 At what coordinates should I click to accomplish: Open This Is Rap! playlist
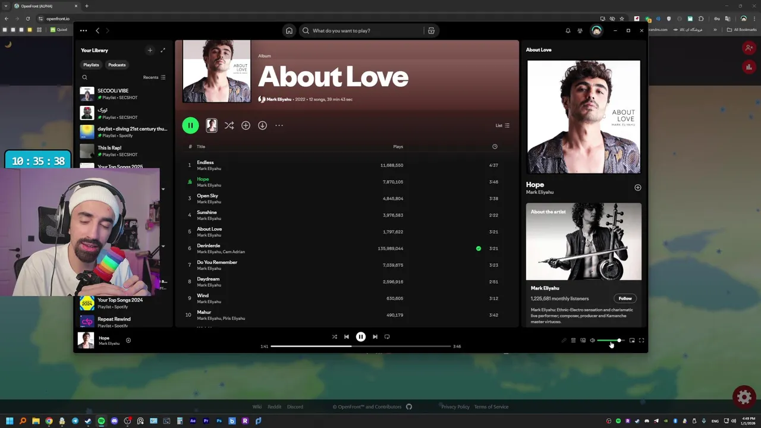coord(124,151)
